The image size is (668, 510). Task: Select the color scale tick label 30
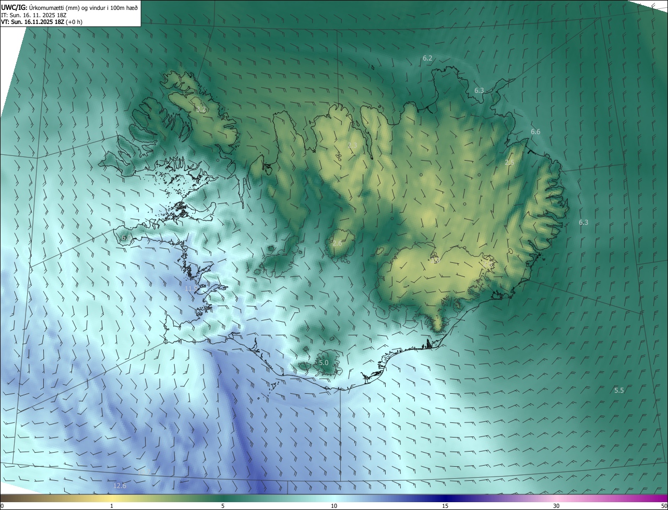click(x=556, y=506)
